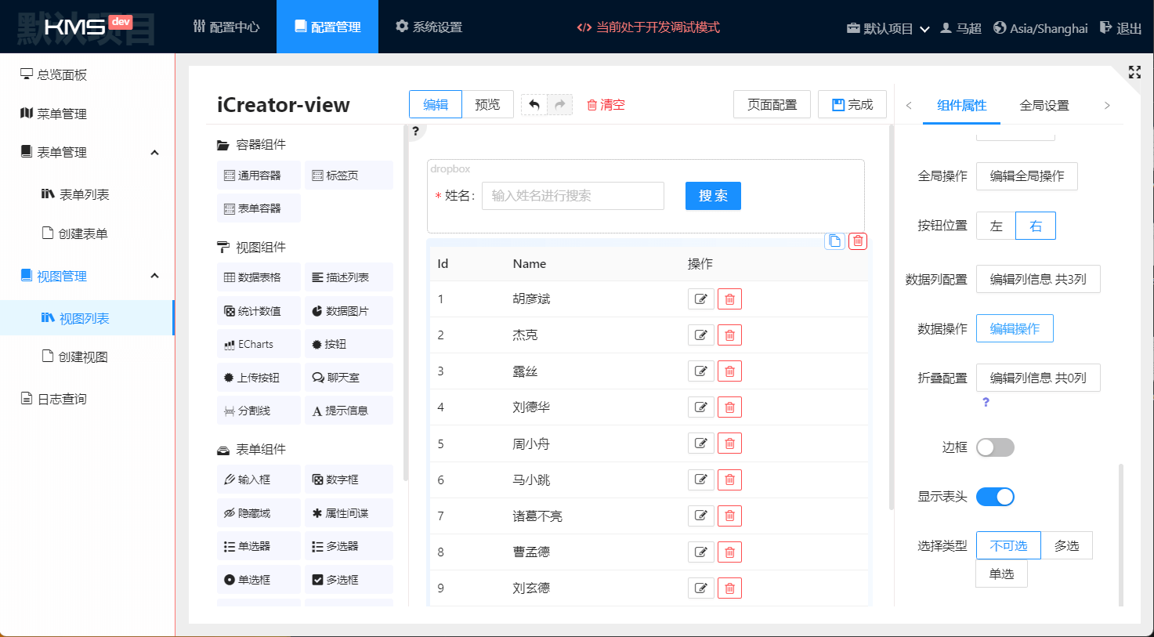Click the copy component icon above table
The height and width of the screenshot is (637, 1154).
[x=834, y=241]
